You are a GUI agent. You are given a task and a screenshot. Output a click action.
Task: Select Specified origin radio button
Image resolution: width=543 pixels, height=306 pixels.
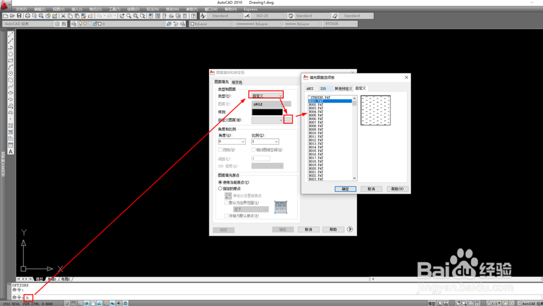tap(220, 189)
